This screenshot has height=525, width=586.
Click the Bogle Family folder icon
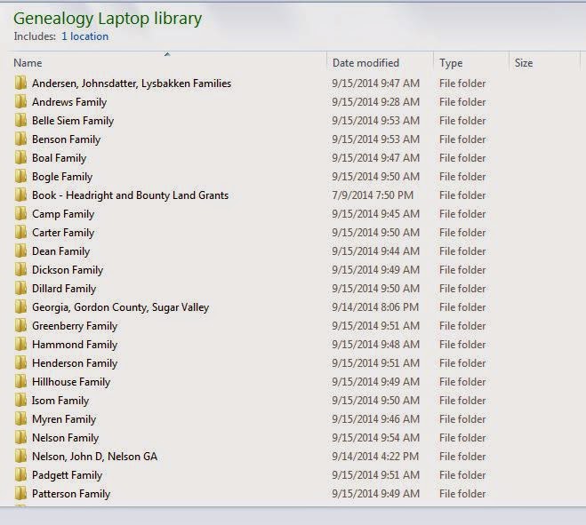pyautogui.click(x=21, y=176)
